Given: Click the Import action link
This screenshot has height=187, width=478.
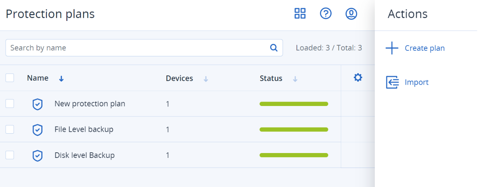Looking at the screenshot, I should (416, 82).
